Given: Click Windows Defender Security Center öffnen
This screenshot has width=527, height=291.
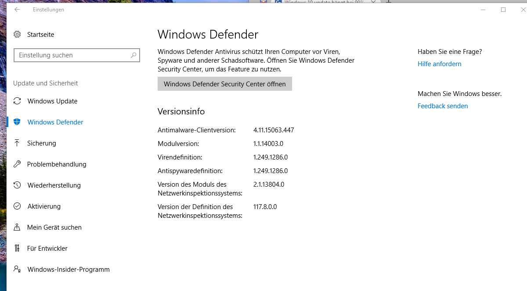Looking at the screenshot, I should [225, 84].
